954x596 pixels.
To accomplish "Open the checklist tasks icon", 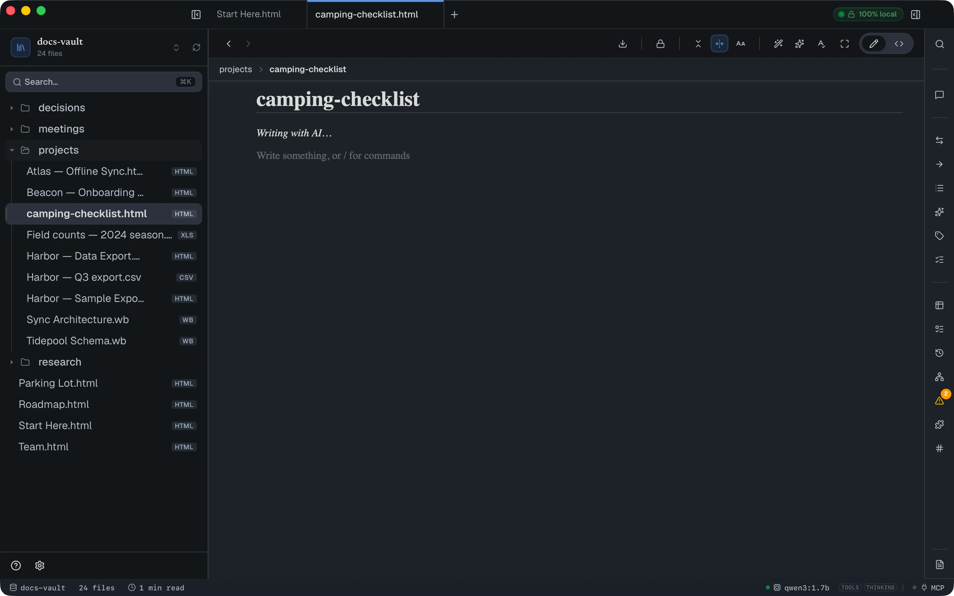I will pyautogui.click(x=939, y=260).
